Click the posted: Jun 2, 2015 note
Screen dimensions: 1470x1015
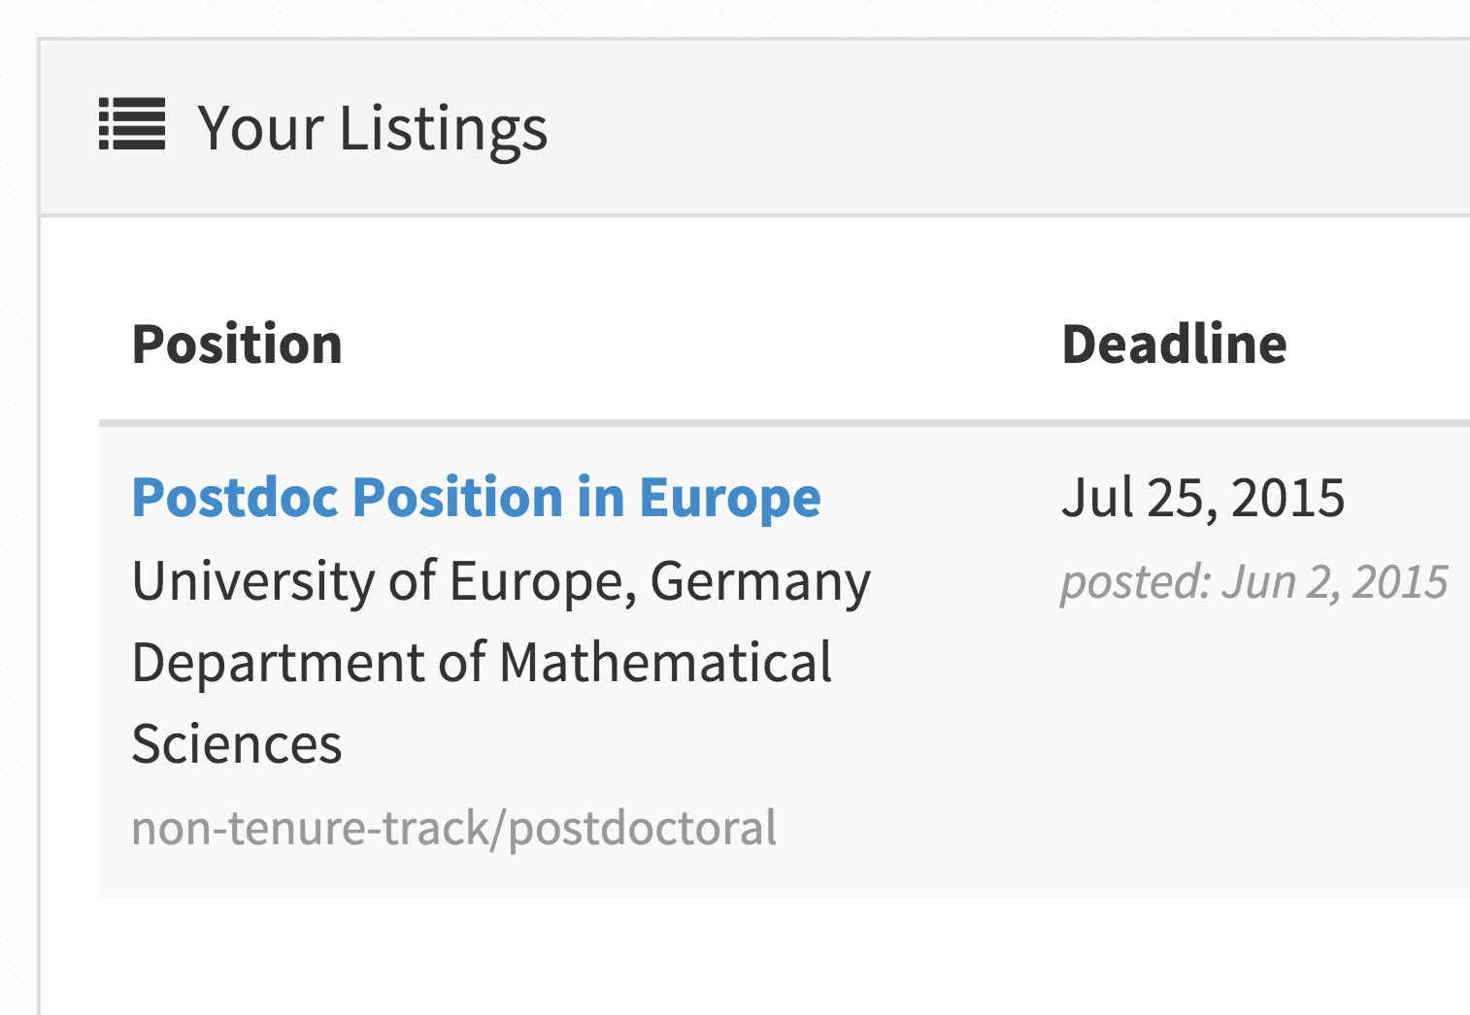point(1253,582)
